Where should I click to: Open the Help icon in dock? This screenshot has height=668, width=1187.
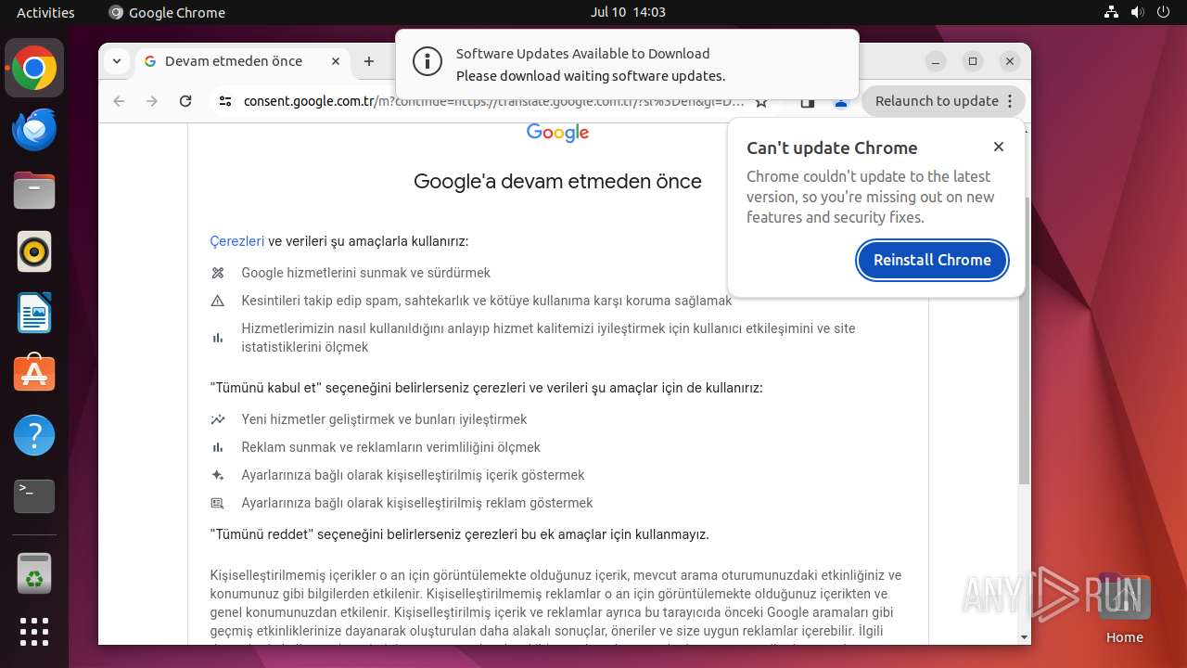click(34, 435)
